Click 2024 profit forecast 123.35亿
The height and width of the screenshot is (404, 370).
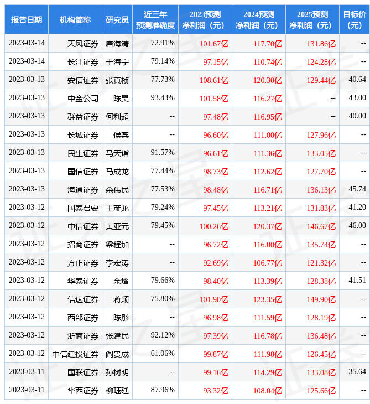click(x=268, y=299)
